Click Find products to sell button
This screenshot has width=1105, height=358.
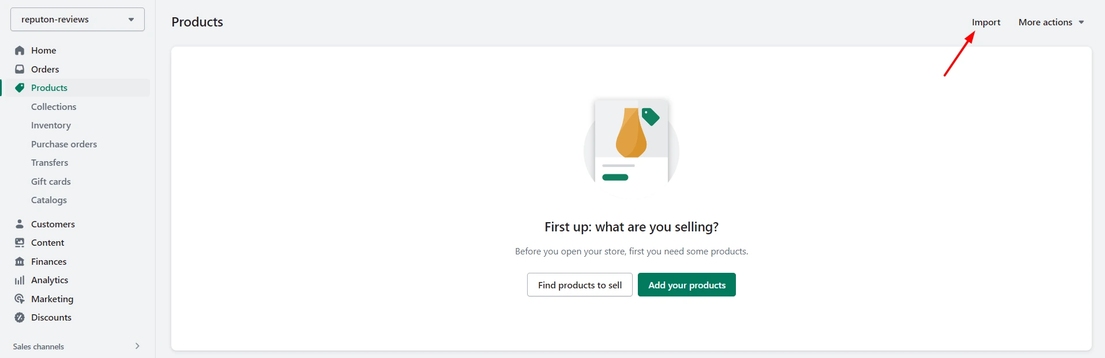580,285
